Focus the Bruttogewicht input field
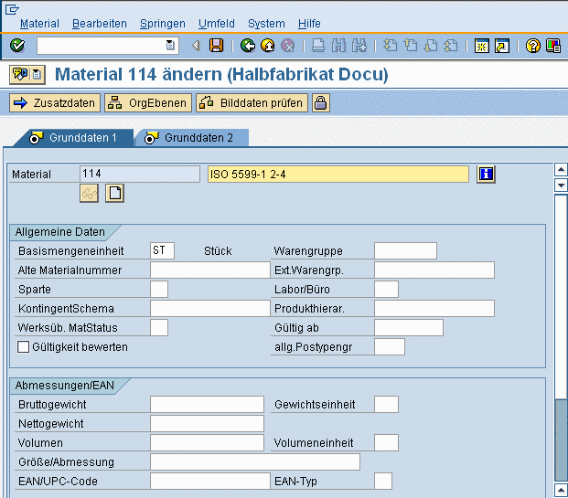This screenshot has width=568, height=498. [207, 404]
